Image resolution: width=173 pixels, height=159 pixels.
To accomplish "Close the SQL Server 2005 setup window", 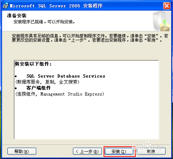I will [x=167, y=6].
